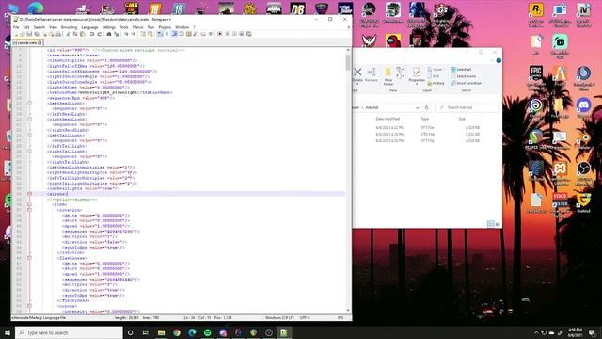Viewport: 602px width, 339px height.
Task: Open Task View on the taskbar
Action: [146, 332]
